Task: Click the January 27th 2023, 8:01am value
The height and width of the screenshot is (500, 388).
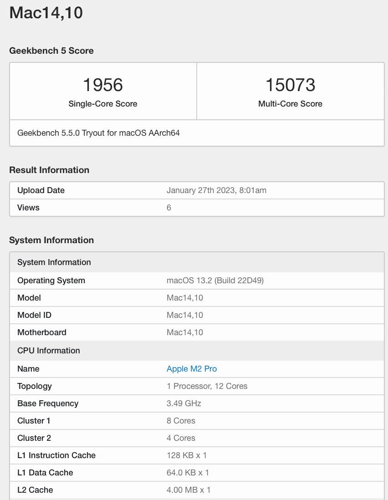Action: tap(216, 190)
